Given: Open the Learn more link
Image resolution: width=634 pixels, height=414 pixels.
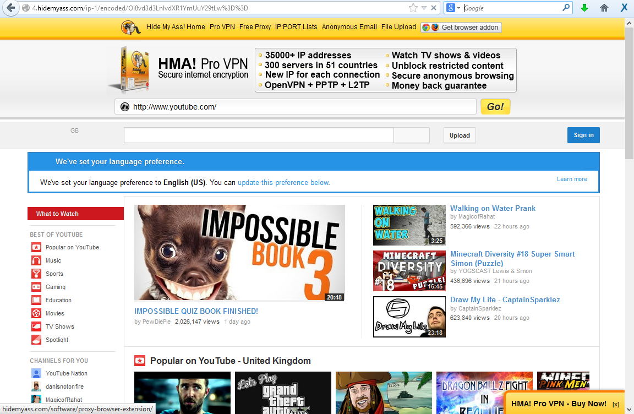Looking at the screenshot, I should point(572,179).
